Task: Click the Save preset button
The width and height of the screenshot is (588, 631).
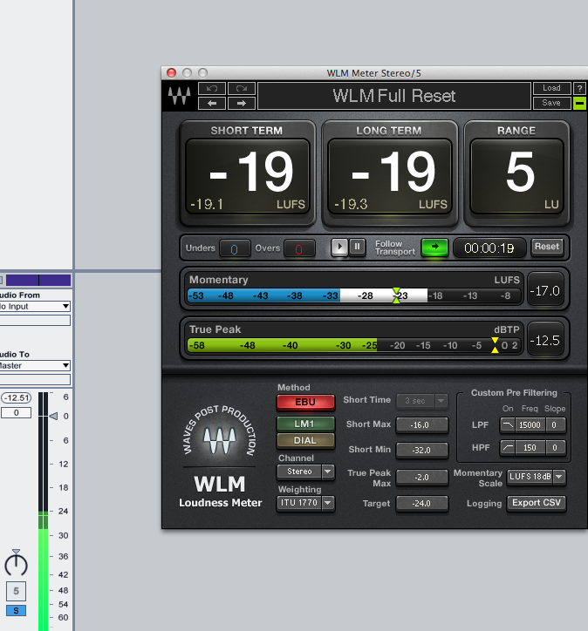Action: click(x=551, y=103)
